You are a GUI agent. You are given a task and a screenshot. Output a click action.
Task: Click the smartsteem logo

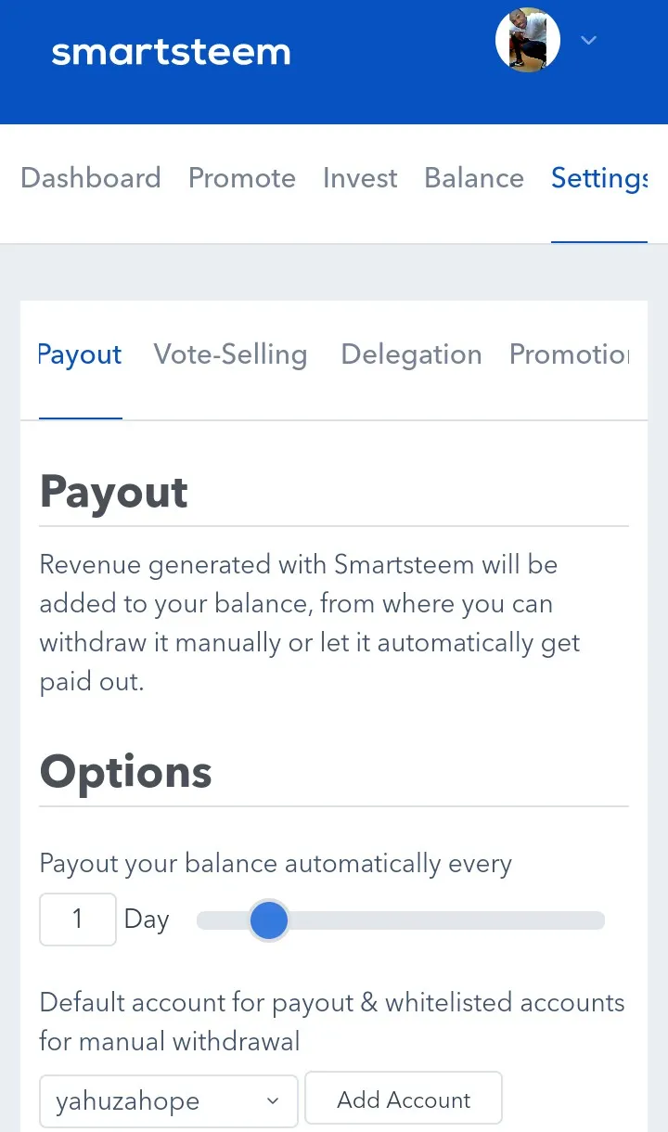point(171,52)
